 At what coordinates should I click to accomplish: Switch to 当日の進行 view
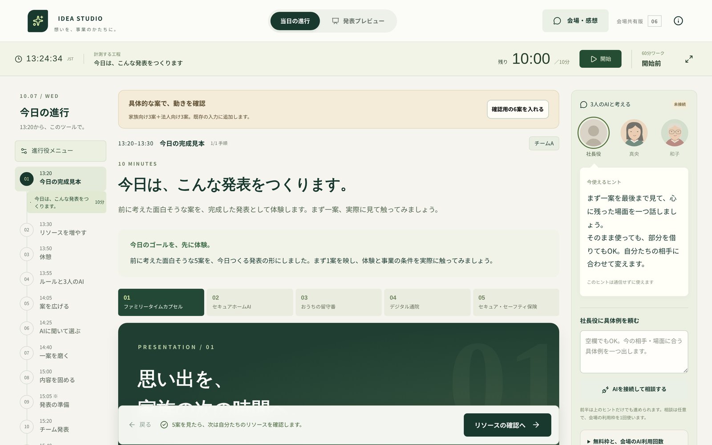coord(295,21)
